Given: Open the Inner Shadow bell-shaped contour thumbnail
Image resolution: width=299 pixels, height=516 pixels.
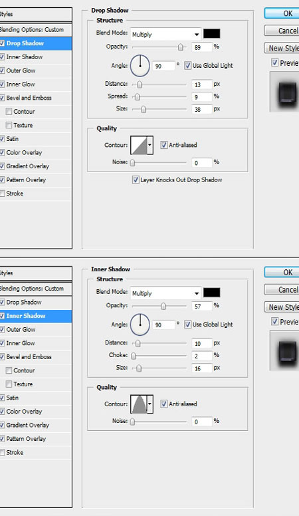Looking at the screenshot, I should coord(139,404).
